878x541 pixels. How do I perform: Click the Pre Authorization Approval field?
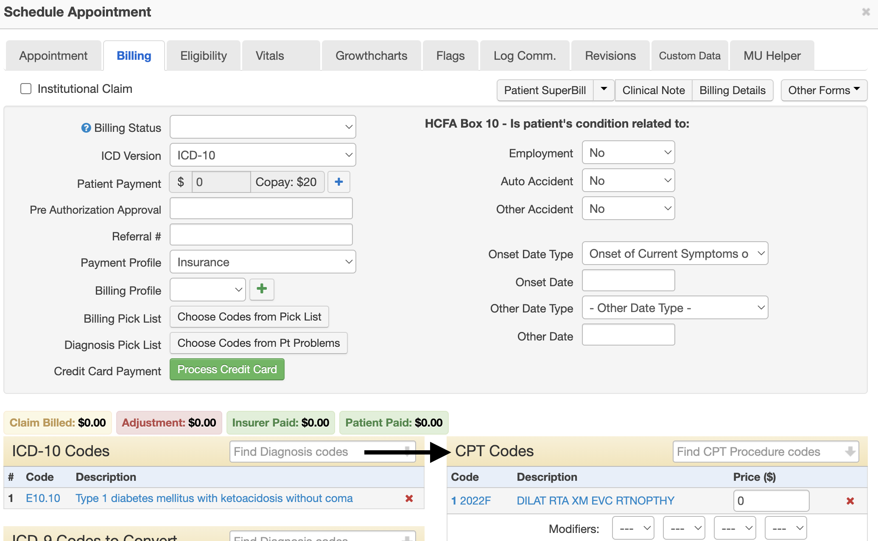[261, 208]
